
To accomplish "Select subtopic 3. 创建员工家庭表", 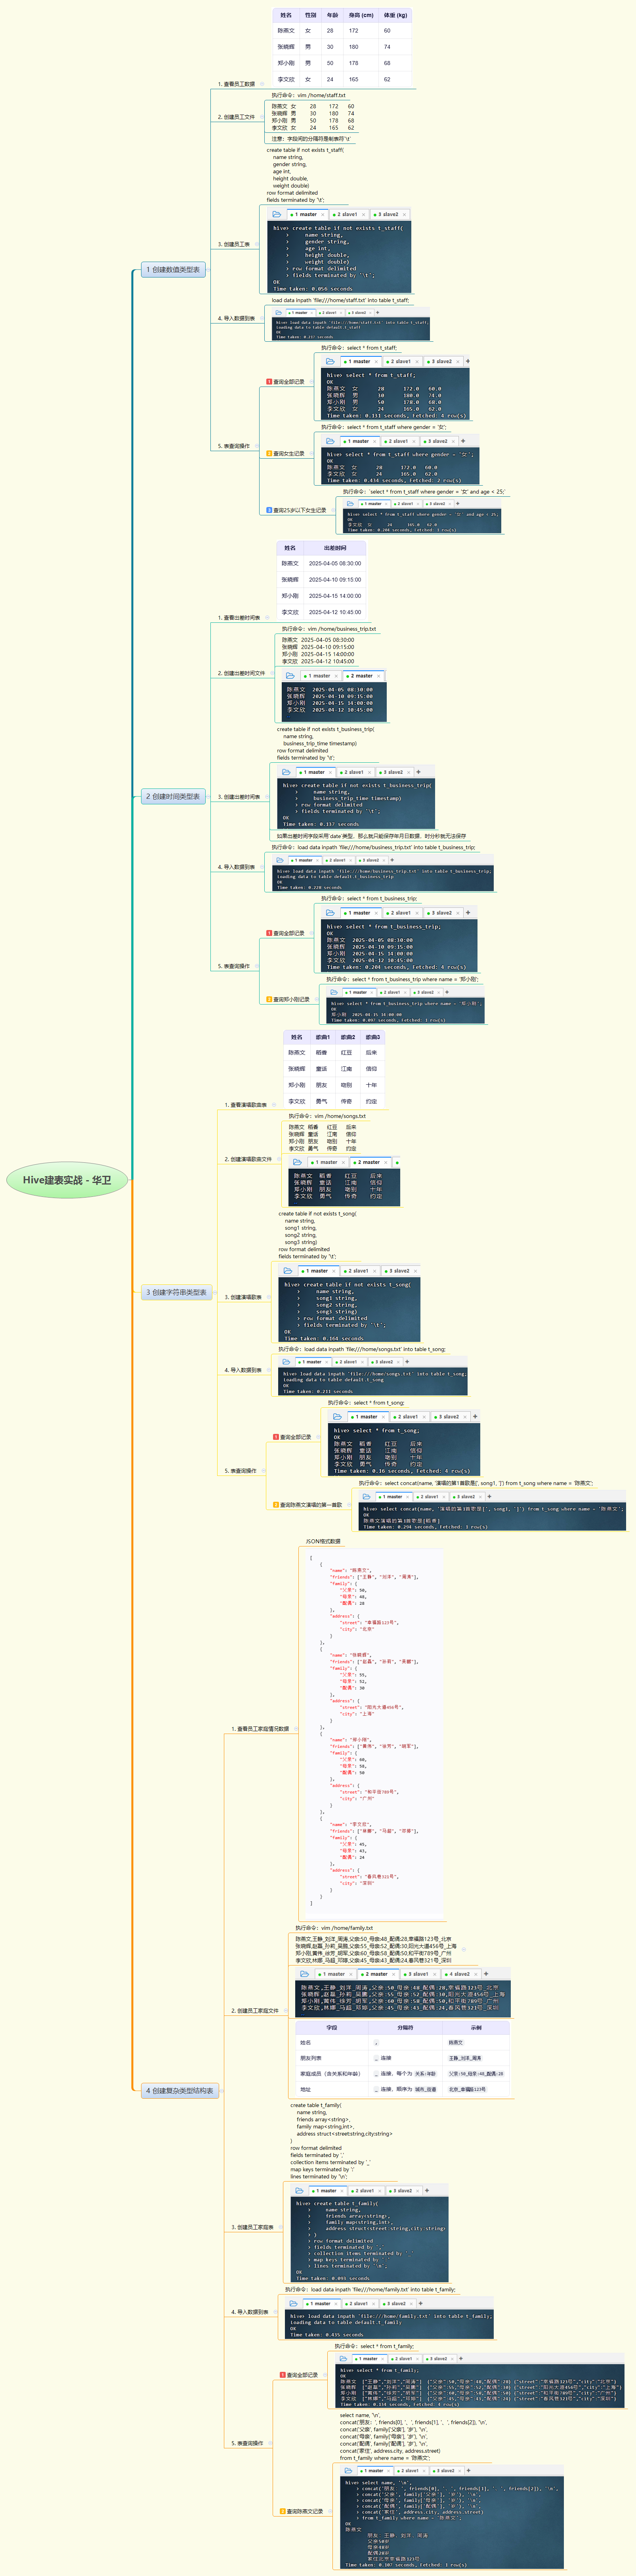I will (252, 2227).
